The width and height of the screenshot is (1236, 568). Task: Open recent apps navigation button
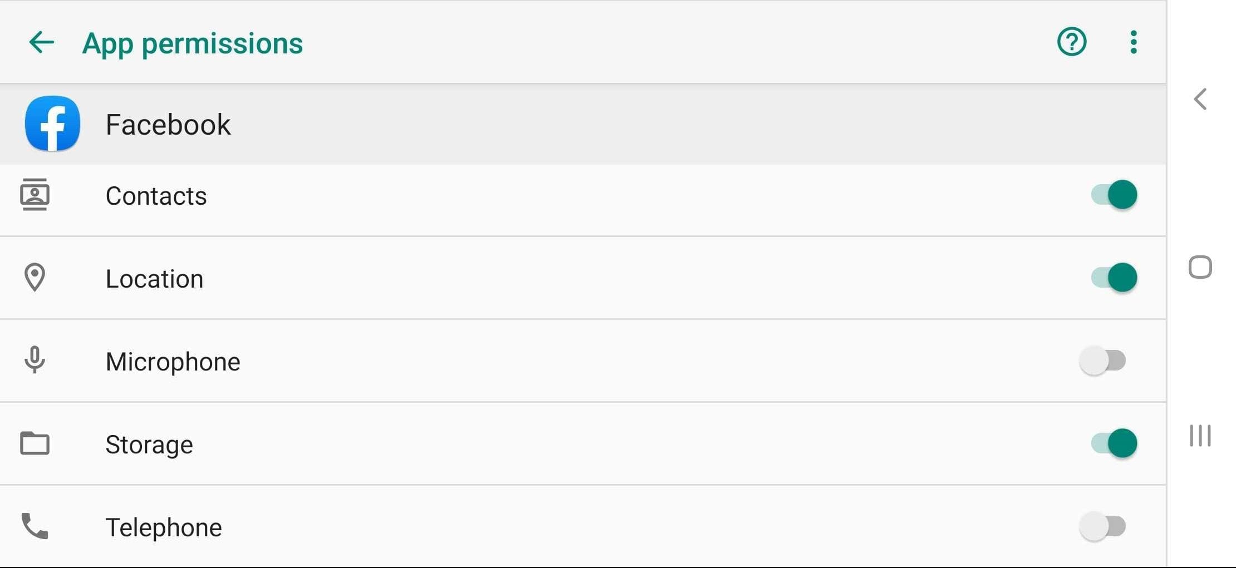(1200, 436)
